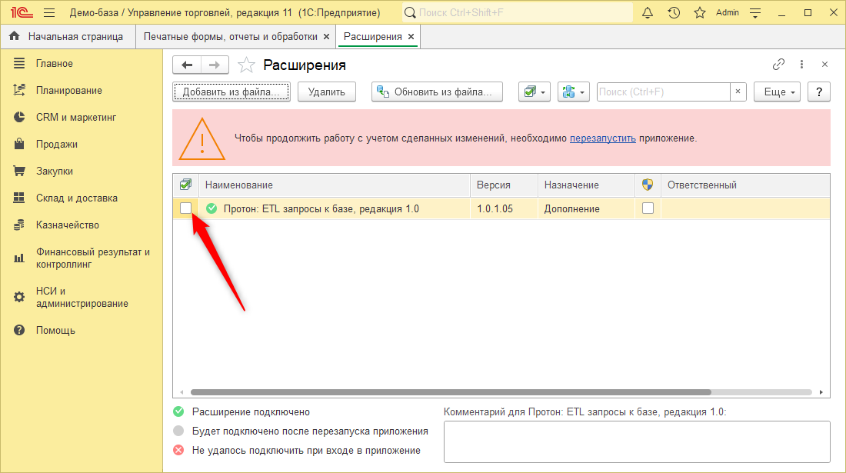This screenshot has height=473, width=846.
Task: Close the Расширения tab
Action: click(411, 37)
